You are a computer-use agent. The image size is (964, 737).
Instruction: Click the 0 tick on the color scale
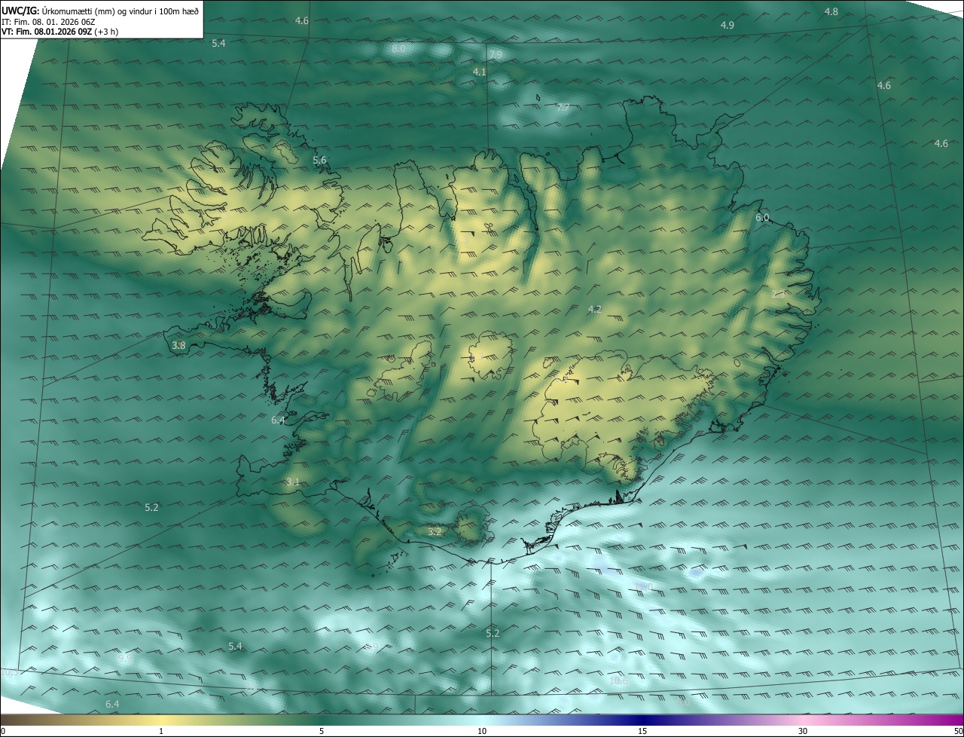pos(3,731)
